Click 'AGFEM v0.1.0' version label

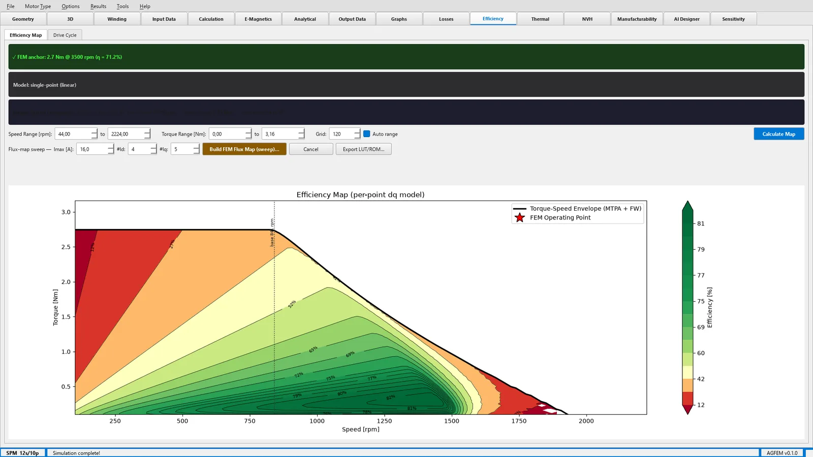pos(782,453)
